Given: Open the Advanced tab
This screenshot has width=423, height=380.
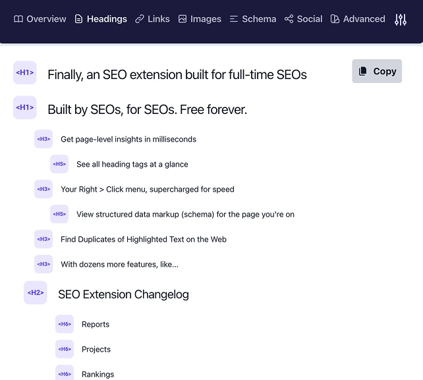Looking at the screenshot, I should (357, 19).
